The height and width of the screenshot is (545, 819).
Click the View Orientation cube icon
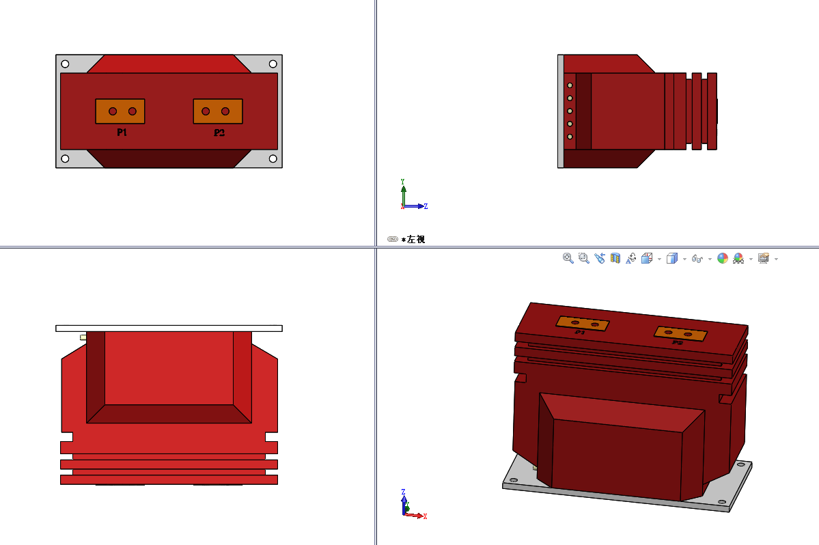coord(647,258)
